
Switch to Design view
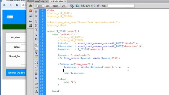[x=55, y=6]
